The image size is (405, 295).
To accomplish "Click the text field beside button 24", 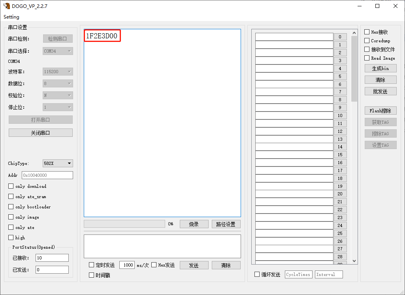I will 294,225.
